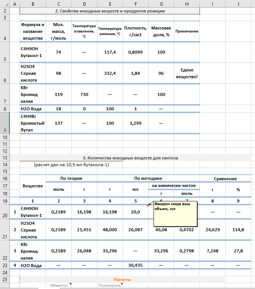Click the section title '2. Свойства исходных веществ'
This screenshot has height=289, width=255.
click(x=109, y=11)
